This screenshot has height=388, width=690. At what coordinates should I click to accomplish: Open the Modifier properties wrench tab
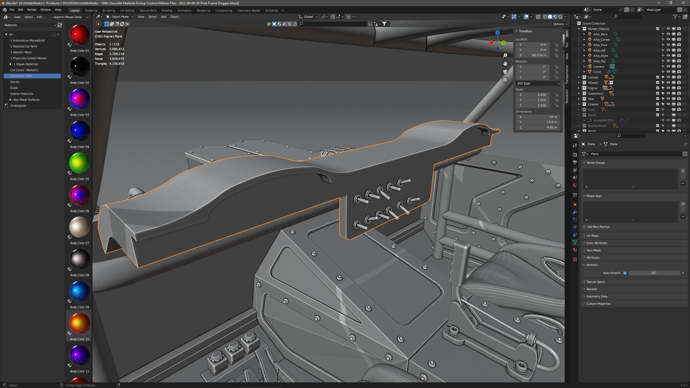[575, 212]
